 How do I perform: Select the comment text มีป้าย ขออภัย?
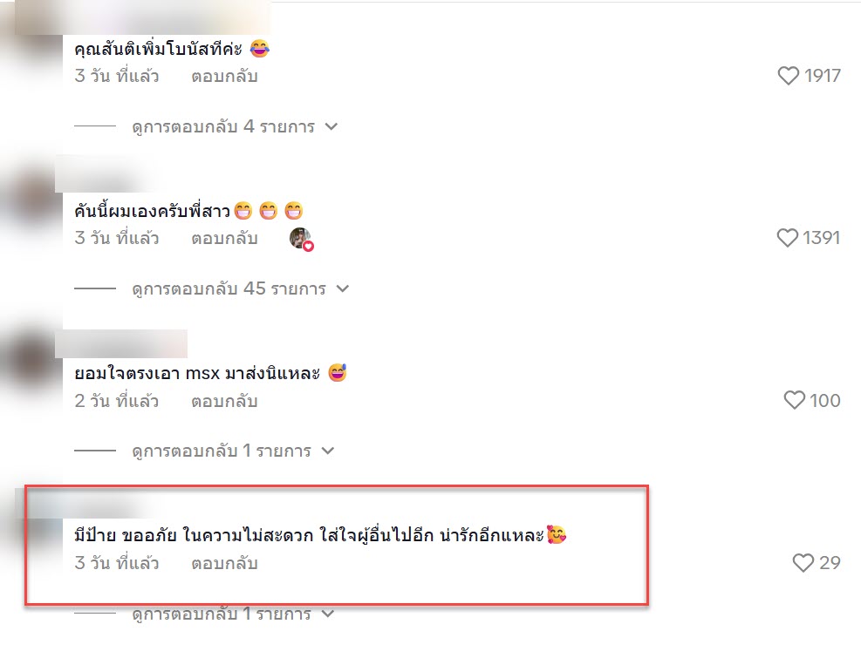pyautogui.click(x=126, y=535)
